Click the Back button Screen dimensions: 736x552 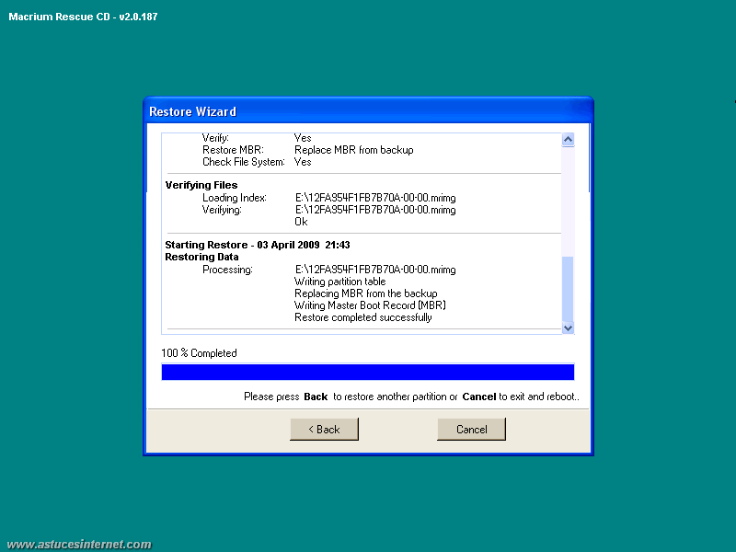[x=324, y=429]
